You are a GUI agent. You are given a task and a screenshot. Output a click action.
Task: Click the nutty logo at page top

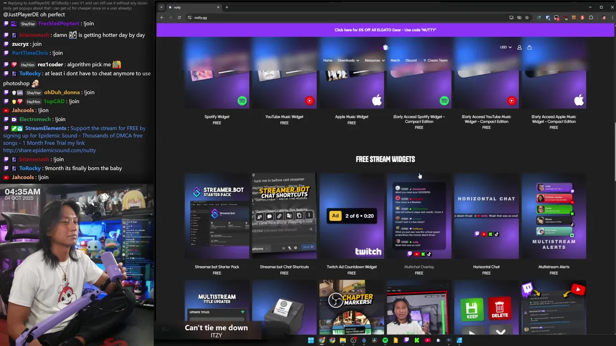coord(385,47)
